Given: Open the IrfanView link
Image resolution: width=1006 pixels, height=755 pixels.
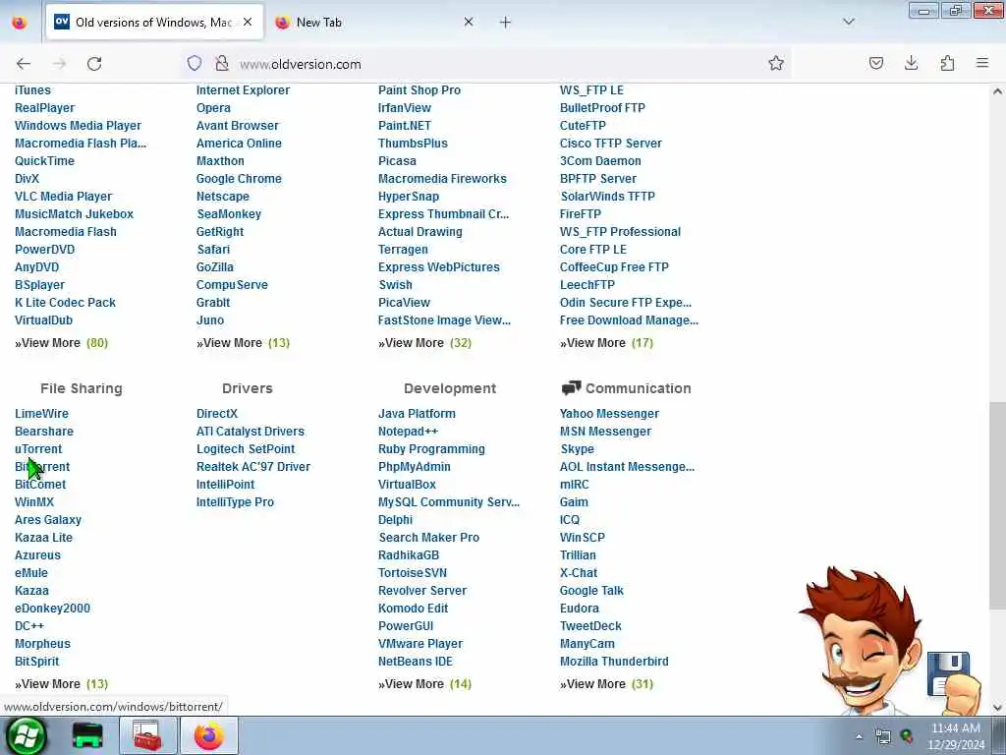Looking at the screenshot, I should click(x=404, y=108).
